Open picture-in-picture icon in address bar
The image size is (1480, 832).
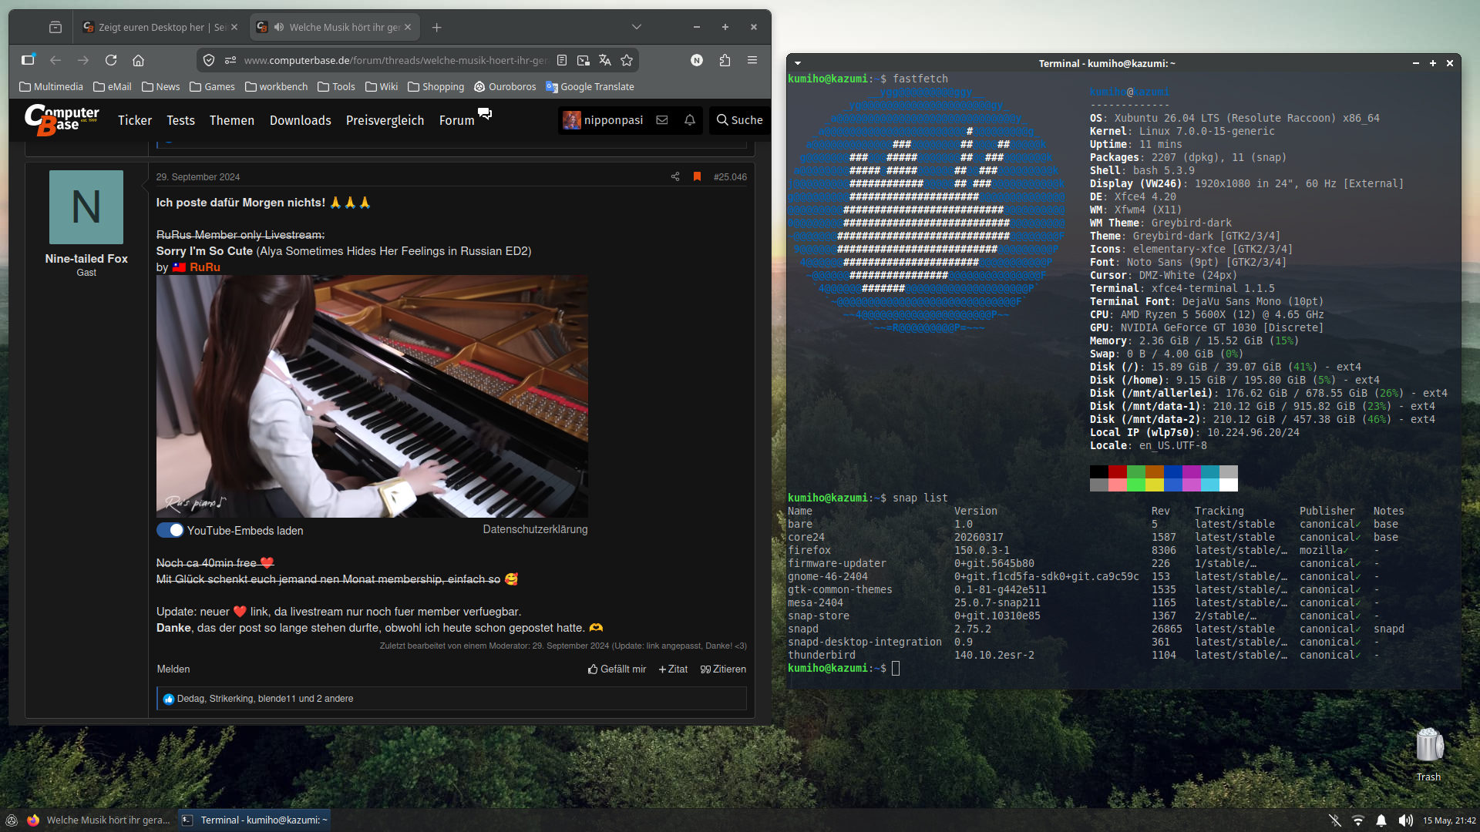(x=584, y=60)
